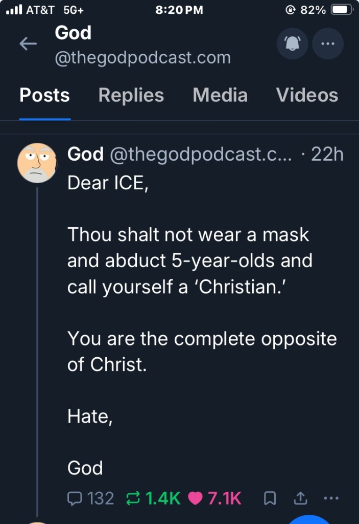Open the @thegodpodcast handle on the post

point(200,154)
